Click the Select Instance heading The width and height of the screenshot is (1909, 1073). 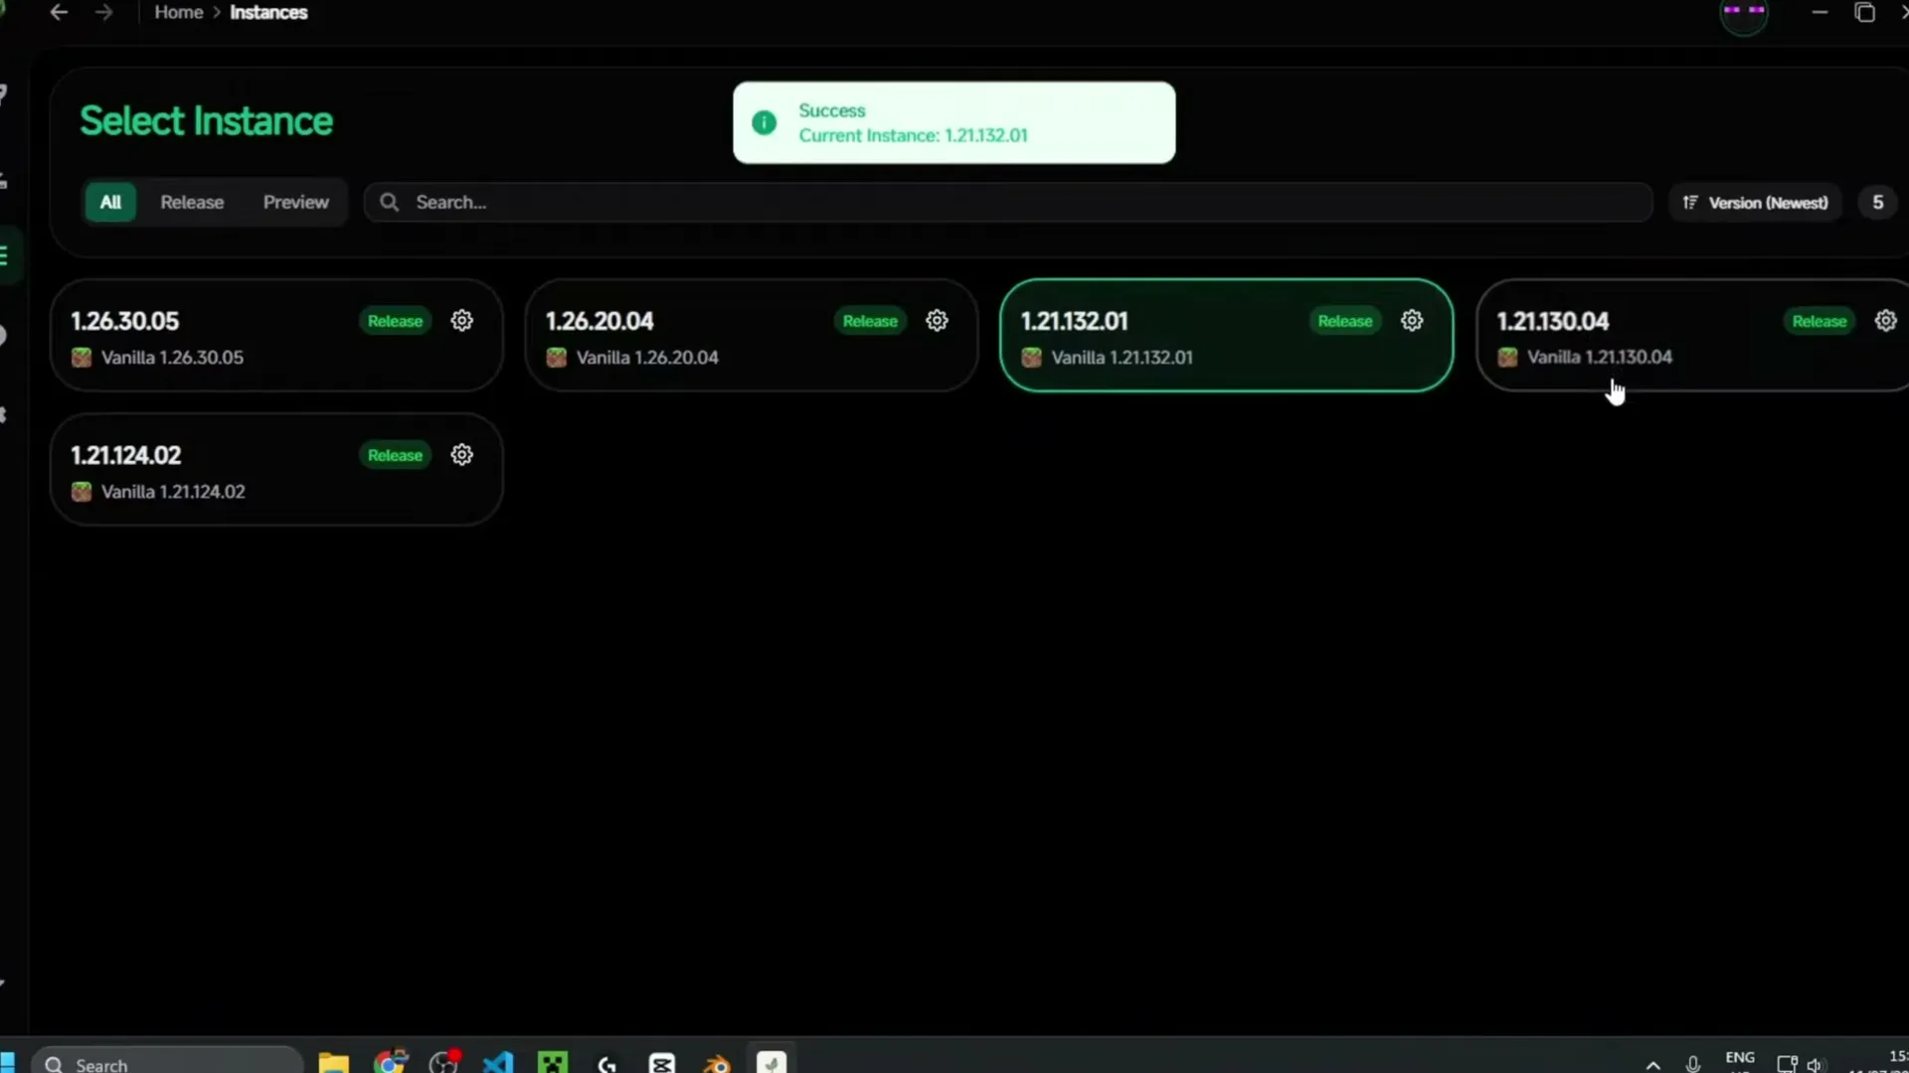[x=206, y=121]
